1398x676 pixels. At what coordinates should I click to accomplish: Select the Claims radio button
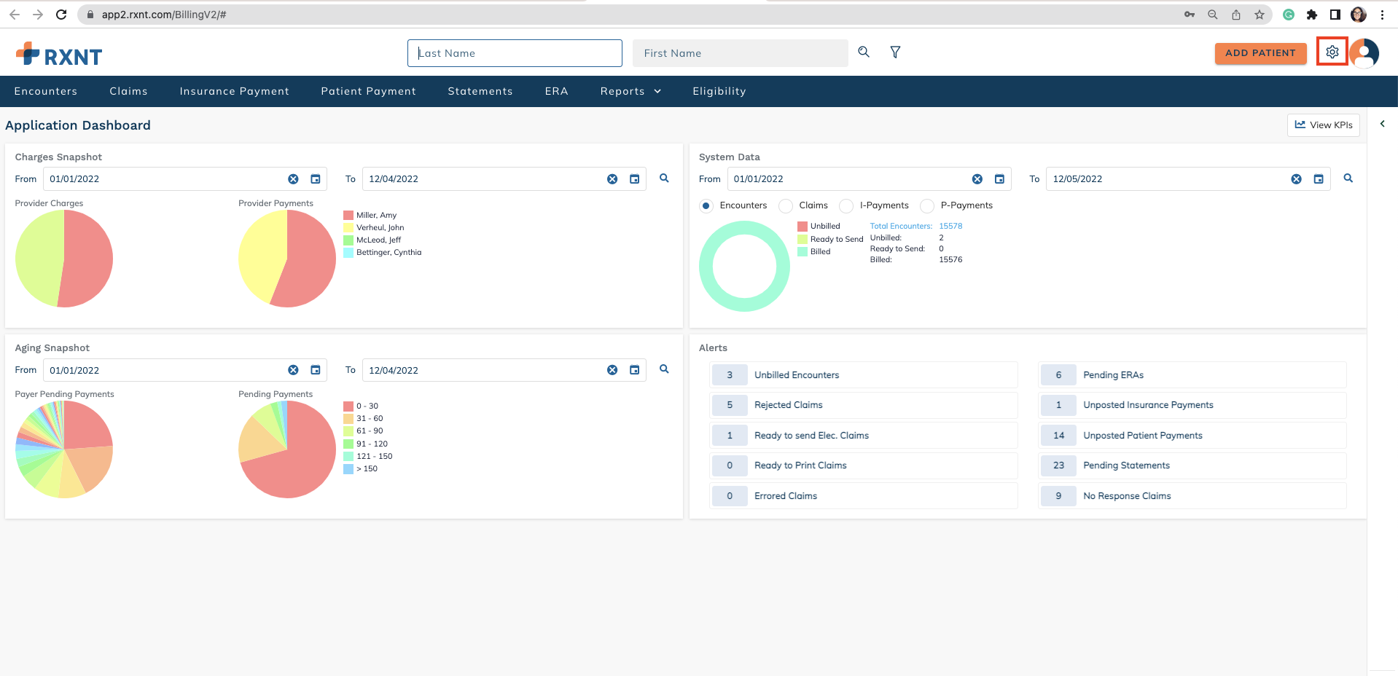[786, 206]
